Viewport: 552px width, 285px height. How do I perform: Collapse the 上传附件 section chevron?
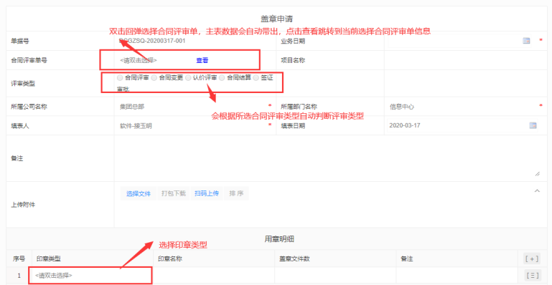[537, 191]
